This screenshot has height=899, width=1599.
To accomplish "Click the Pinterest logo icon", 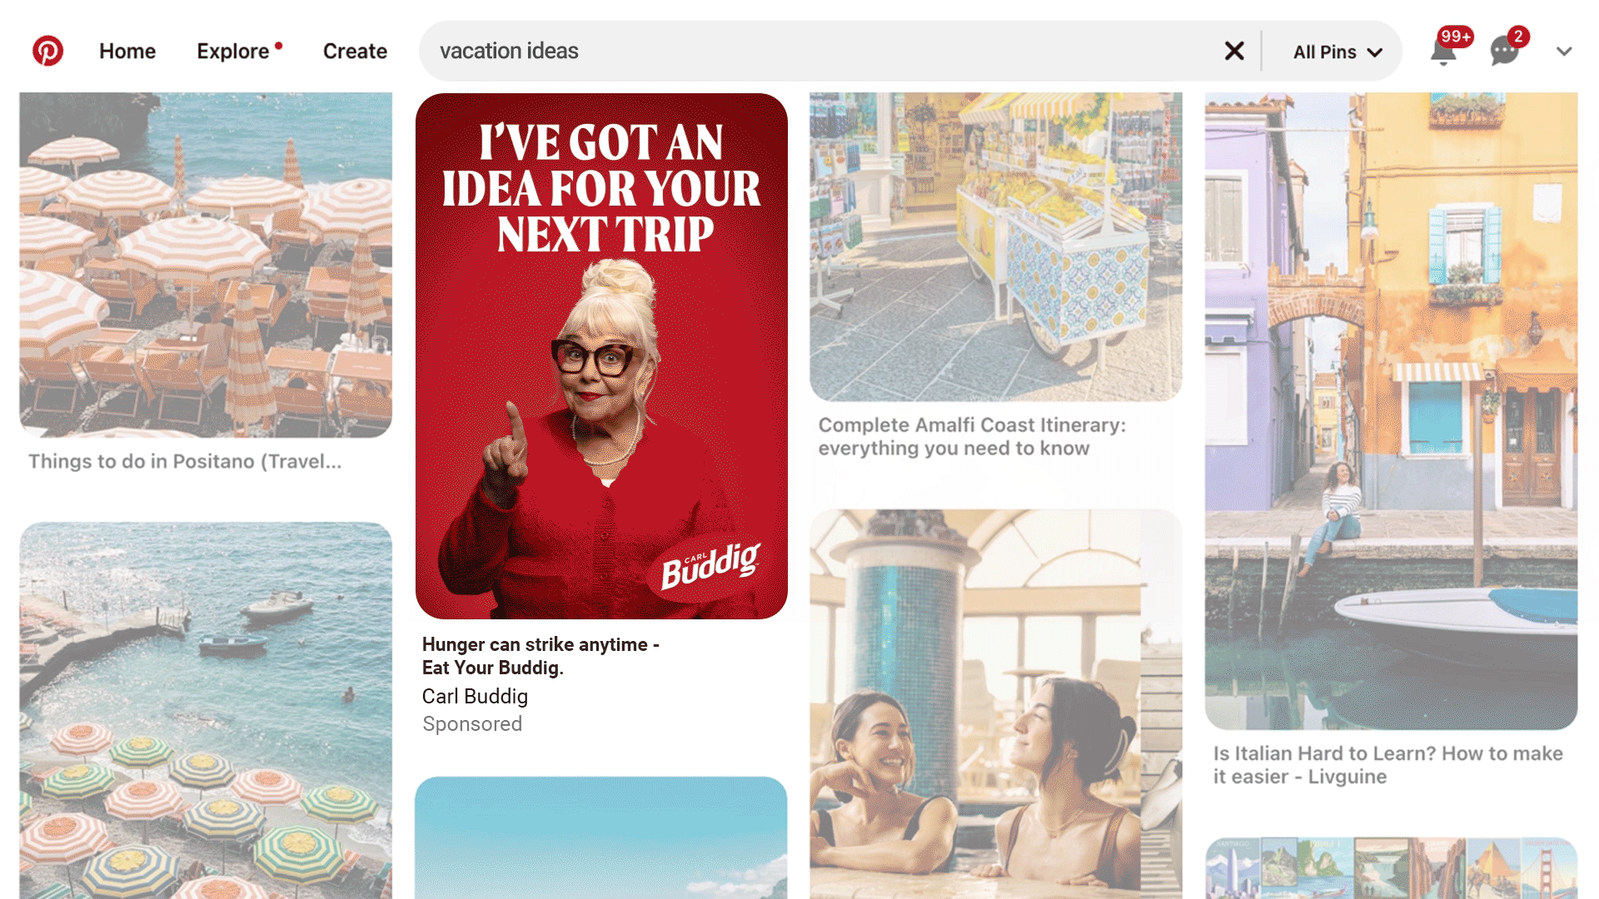I will (47, 51).
